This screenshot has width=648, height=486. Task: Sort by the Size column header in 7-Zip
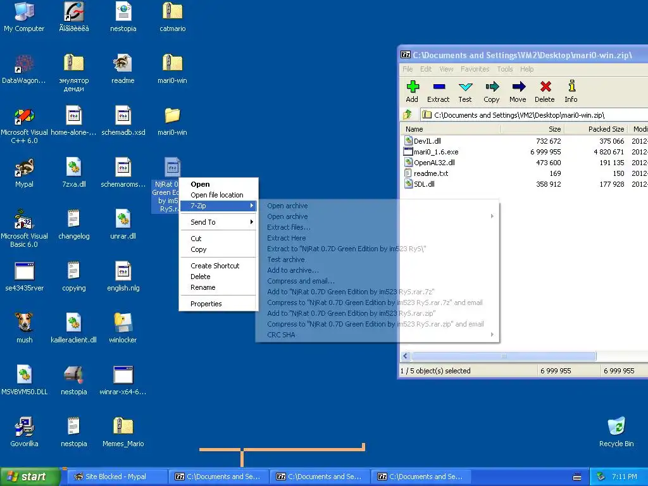pyautogui.click(x=533, y=129)
